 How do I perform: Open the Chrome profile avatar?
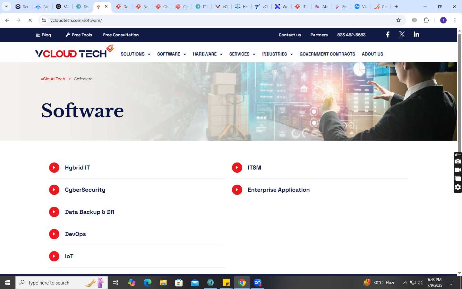pyautogui.click(x=443, y=20)
